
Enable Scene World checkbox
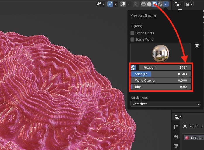click(x=132, y=39)
